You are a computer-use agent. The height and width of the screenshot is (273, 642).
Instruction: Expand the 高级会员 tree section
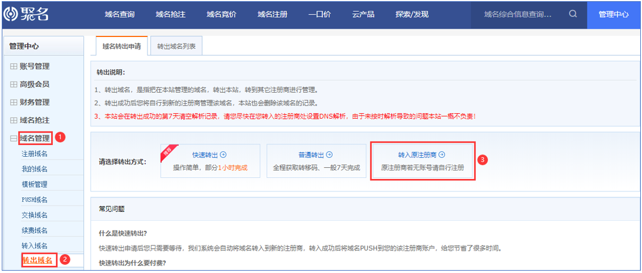pos(14,85)
